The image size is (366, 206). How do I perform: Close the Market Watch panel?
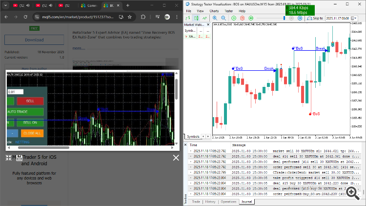(208, 24)
